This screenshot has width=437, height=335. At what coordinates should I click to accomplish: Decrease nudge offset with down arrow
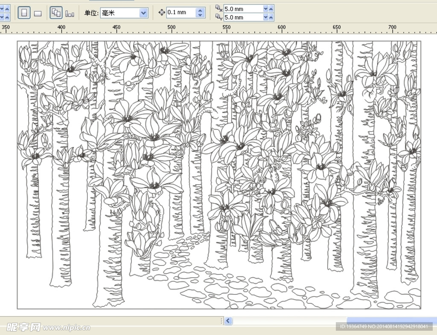[x=201, y=15]
